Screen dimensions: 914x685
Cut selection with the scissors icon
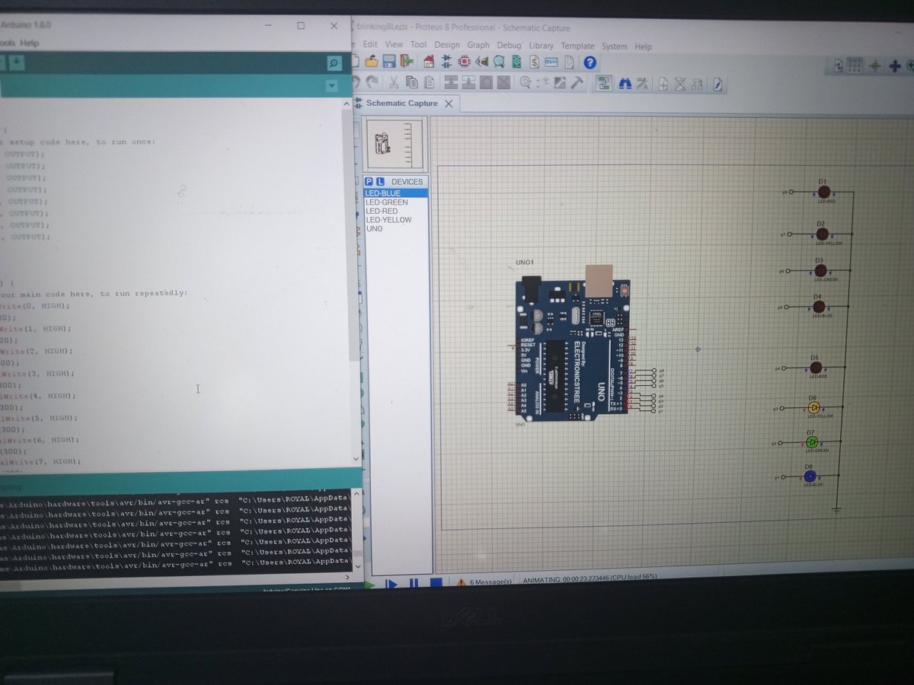(394, 83)
